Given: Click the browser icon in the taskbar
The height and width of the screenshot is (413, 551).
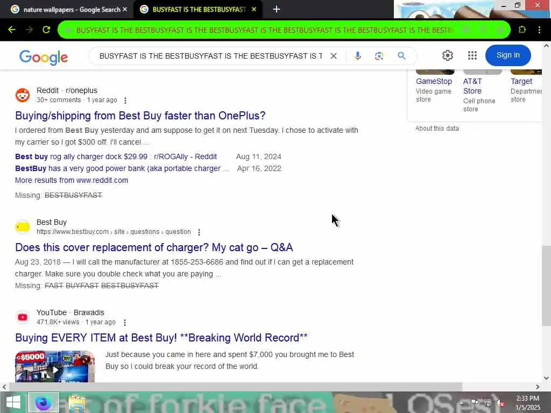Looking at the screenshot, I should tap(43, 402).
